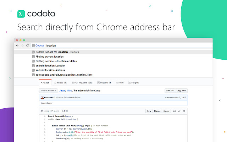The height and width of the screenshot is (142, 227).
Task: Open file in desktop monitor icon
Action: coord(174,111)
